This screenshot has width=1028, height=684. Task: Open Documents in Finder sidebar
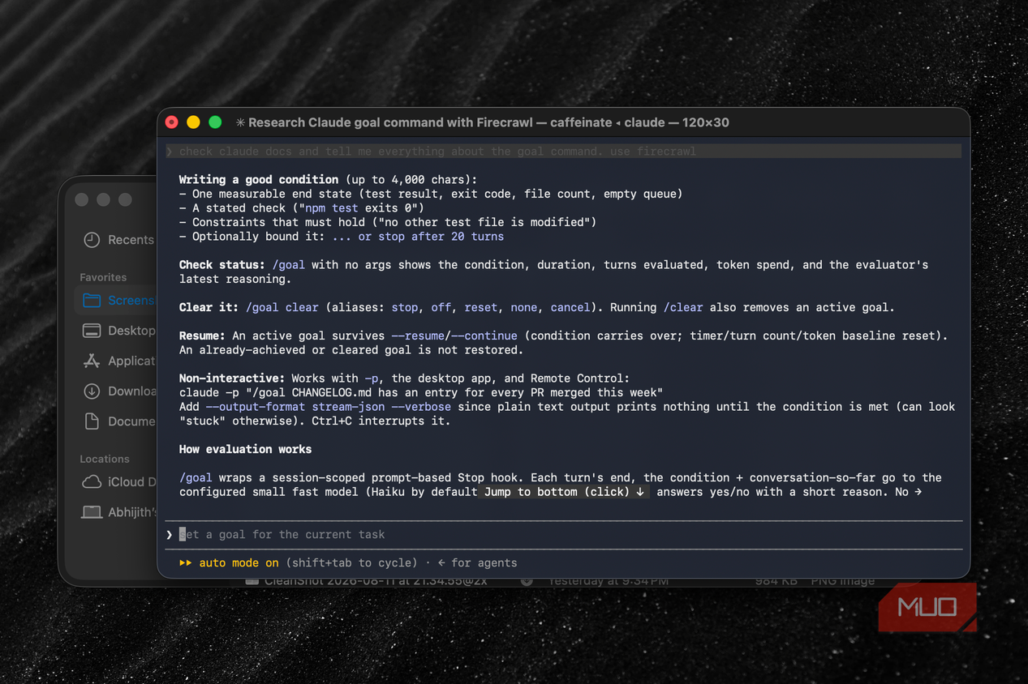119,421
